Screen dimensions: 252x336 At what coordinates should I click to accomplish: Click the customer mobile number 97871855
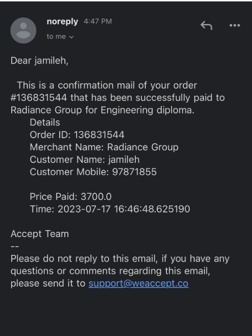[134, 172]
